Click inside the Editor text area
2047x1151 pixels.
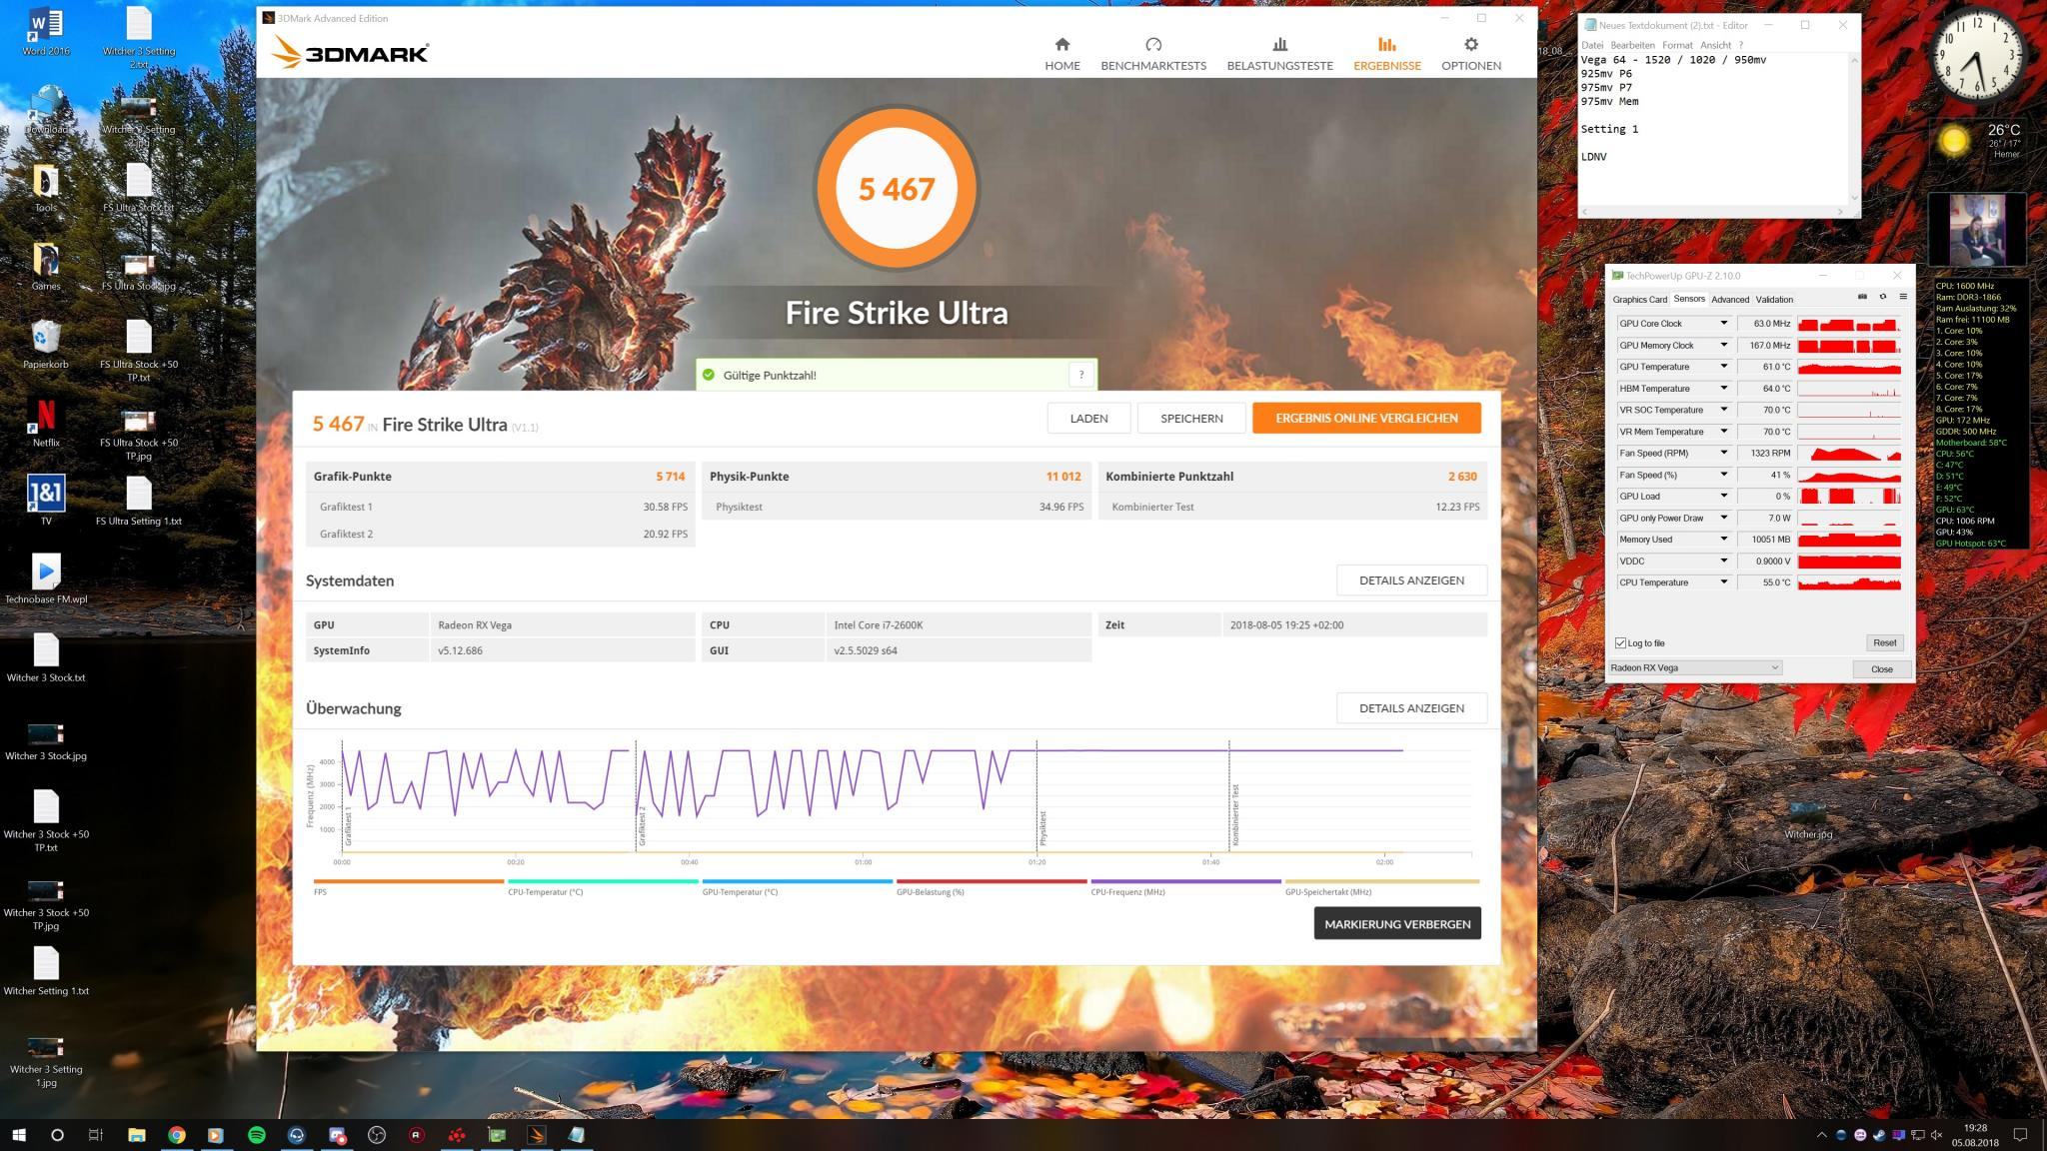coord(1713,130)
